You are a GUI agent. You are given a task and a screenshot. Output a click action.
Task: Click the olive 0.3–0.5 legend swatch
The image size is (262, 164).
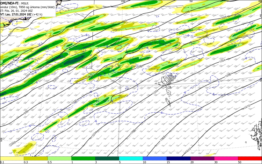point(36,158)
